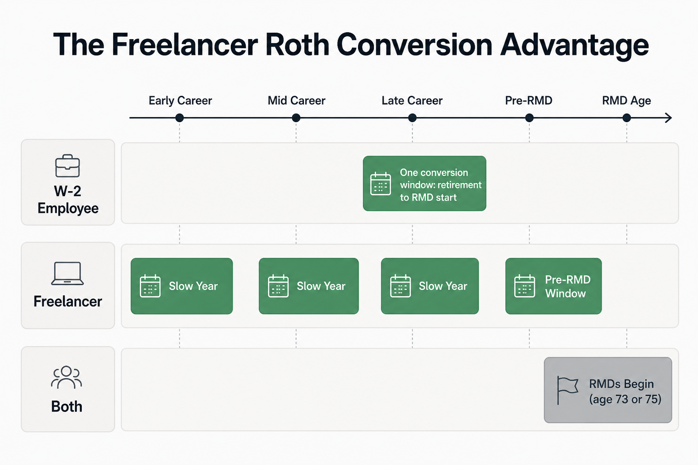Screen dimensions: 698x465
Task: Select the calendar icon in the Early Career Slow Year card
Action: [150, 286]
